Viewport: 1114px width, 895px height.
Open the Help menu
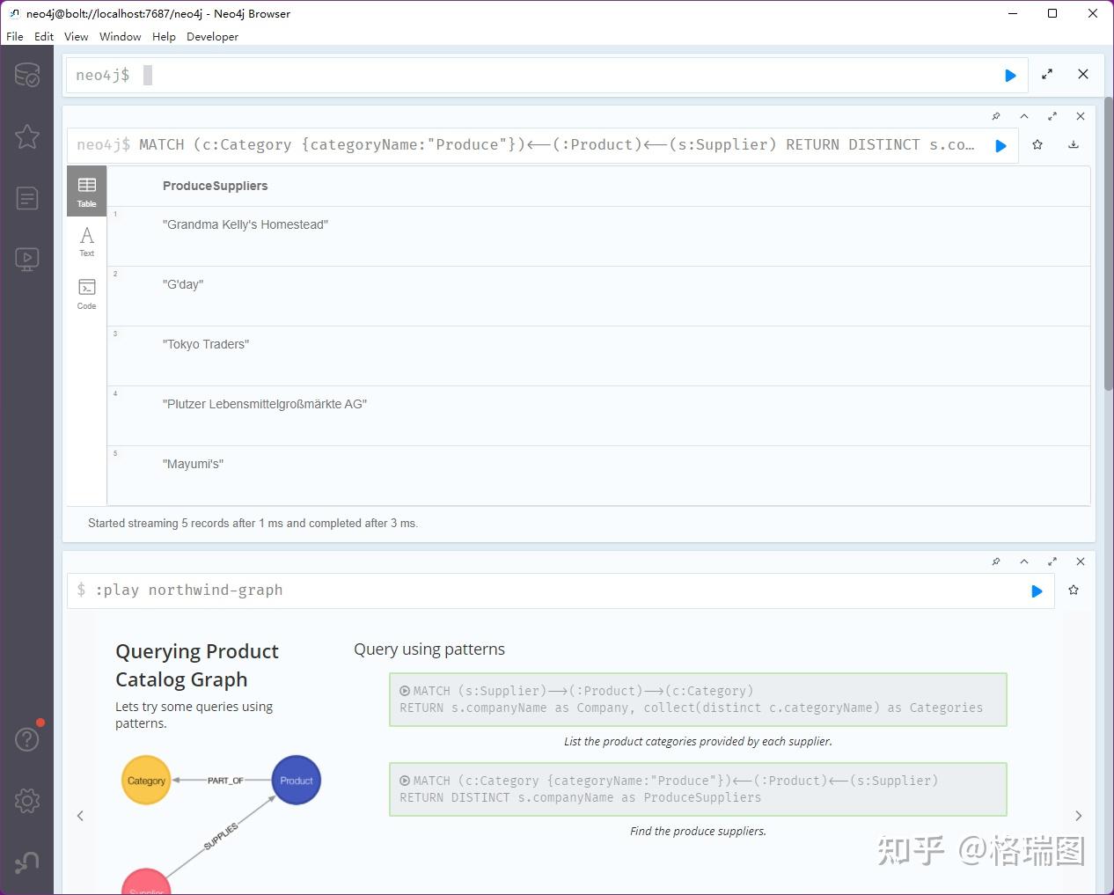point(164,37)
